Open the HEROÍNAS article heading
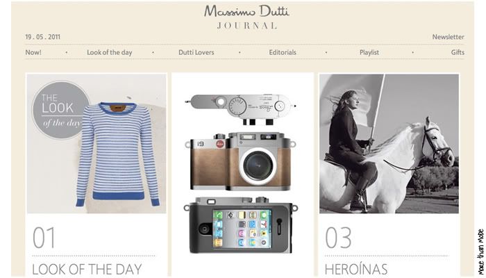 tap(356, 269)
